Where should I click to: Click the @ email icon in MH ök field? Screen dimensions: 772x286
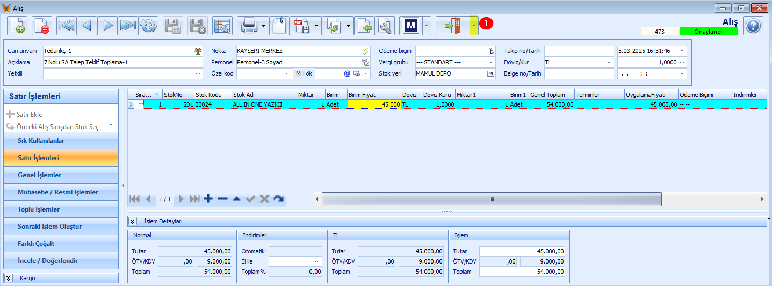(347, 73)
